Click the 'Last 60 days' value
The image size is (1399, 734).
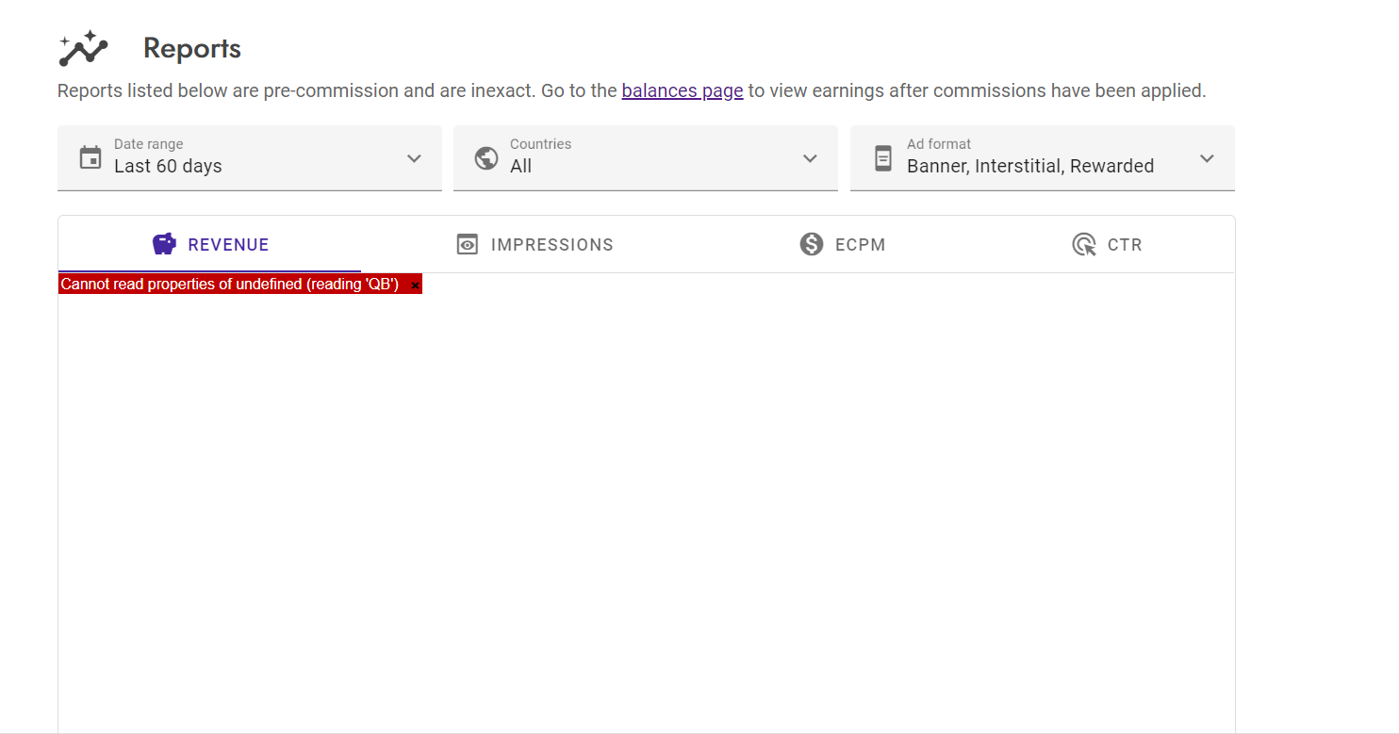click(x=168, y=167)
